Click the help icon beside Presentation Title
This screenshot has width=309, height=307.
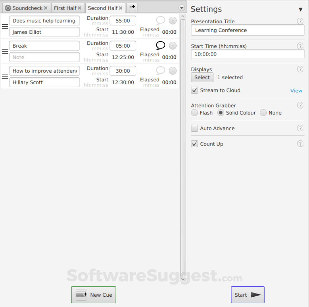point(300,21)
